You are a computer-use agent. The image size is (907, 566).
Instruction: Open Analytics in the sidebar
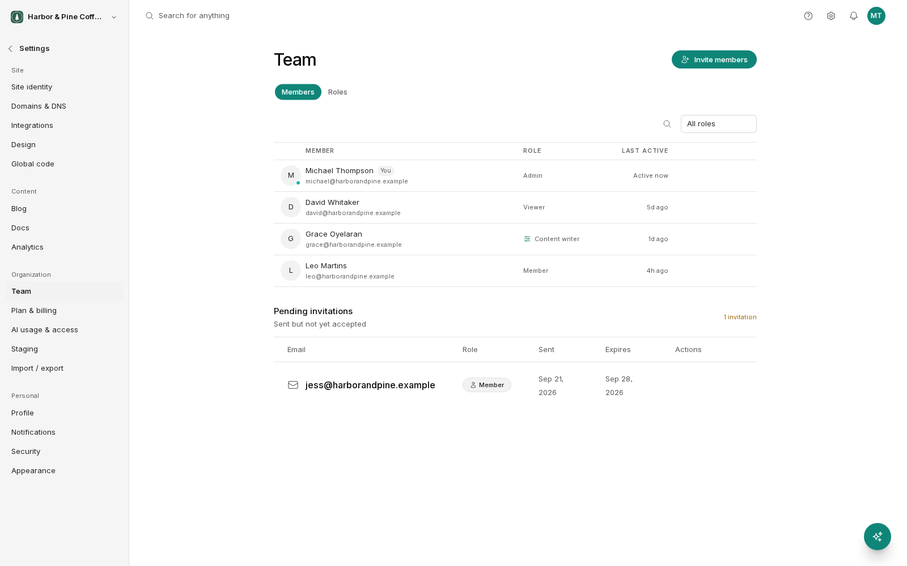(x=65, y=247)
